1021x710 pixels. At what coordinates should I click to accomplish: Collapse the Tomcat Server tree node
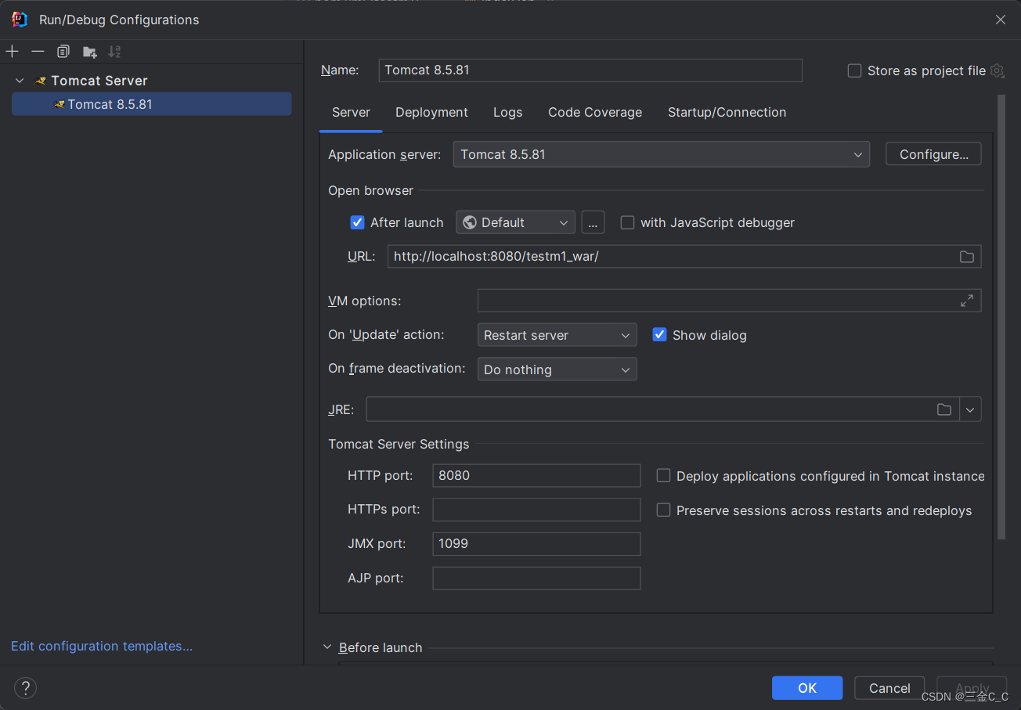(x=20, y=81)
